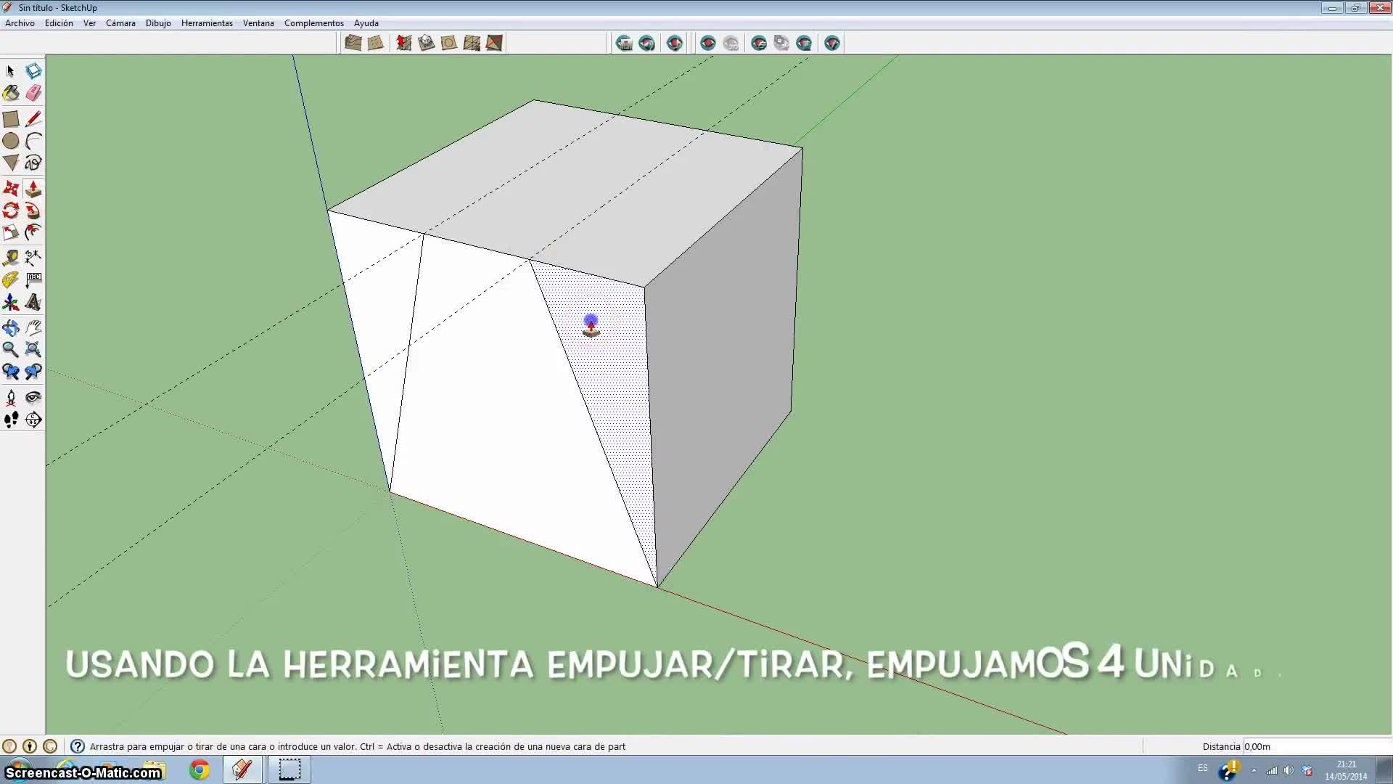Select the Rotate tool
Viewport: 1393px width, 784px height.
click(x=11, y=211)
